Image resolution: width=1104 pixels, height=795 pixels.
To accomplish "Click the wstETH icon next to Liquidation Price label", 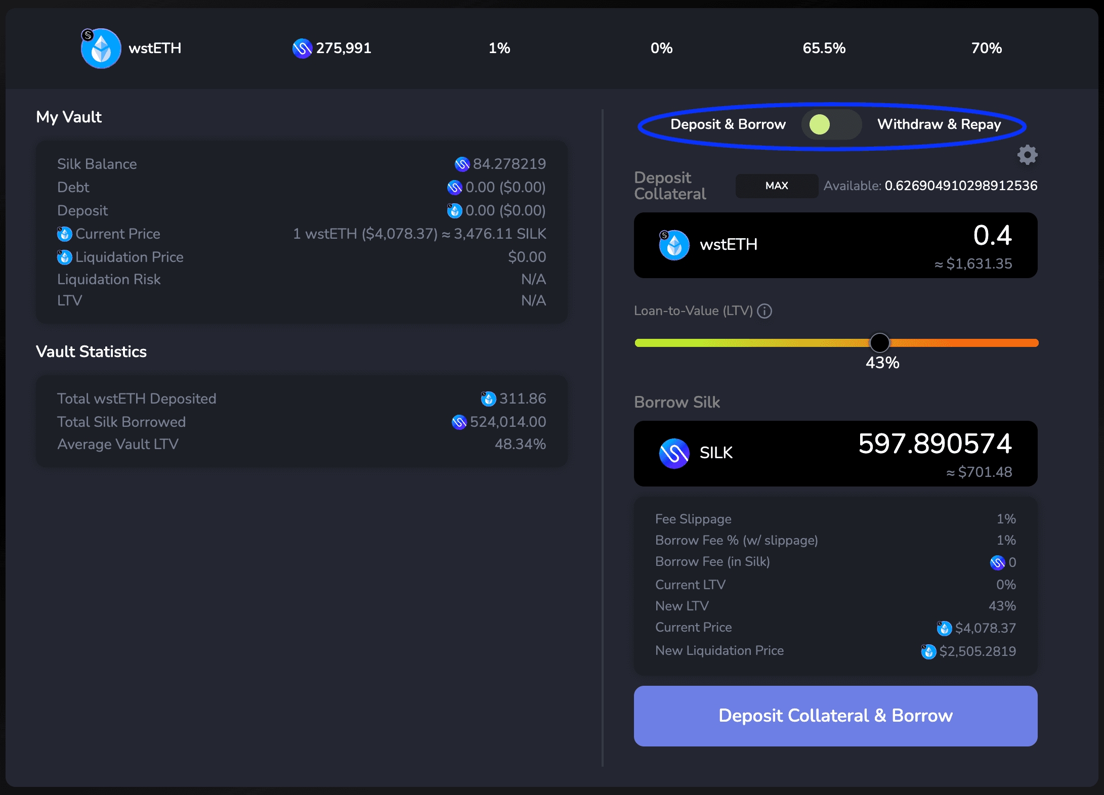I will [64, 257].
